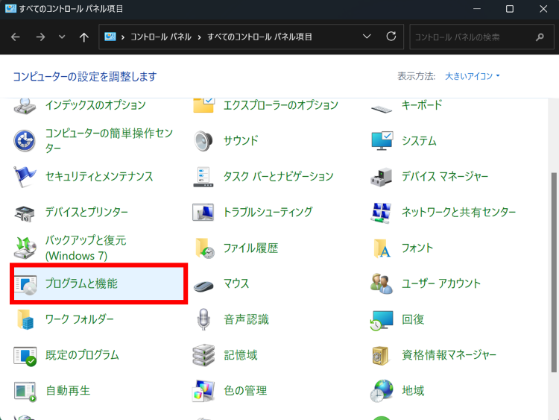Refresh the control panel view
Image resolution: width=559 pixels, height=420 pixels.
(391, 37)
